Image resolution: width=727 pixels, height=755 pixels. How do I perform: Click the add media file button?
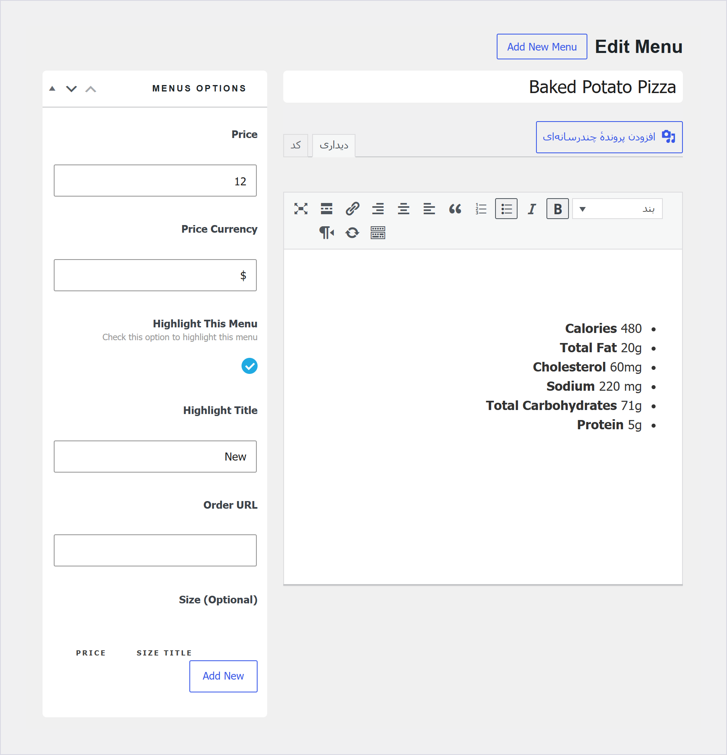point(609,137)
